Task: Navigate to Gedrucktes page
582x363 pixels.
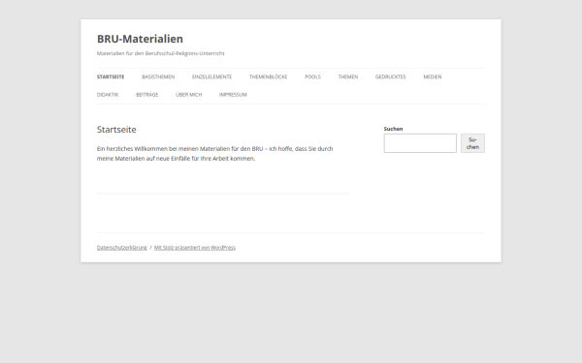Action: [x=391, y=77]
